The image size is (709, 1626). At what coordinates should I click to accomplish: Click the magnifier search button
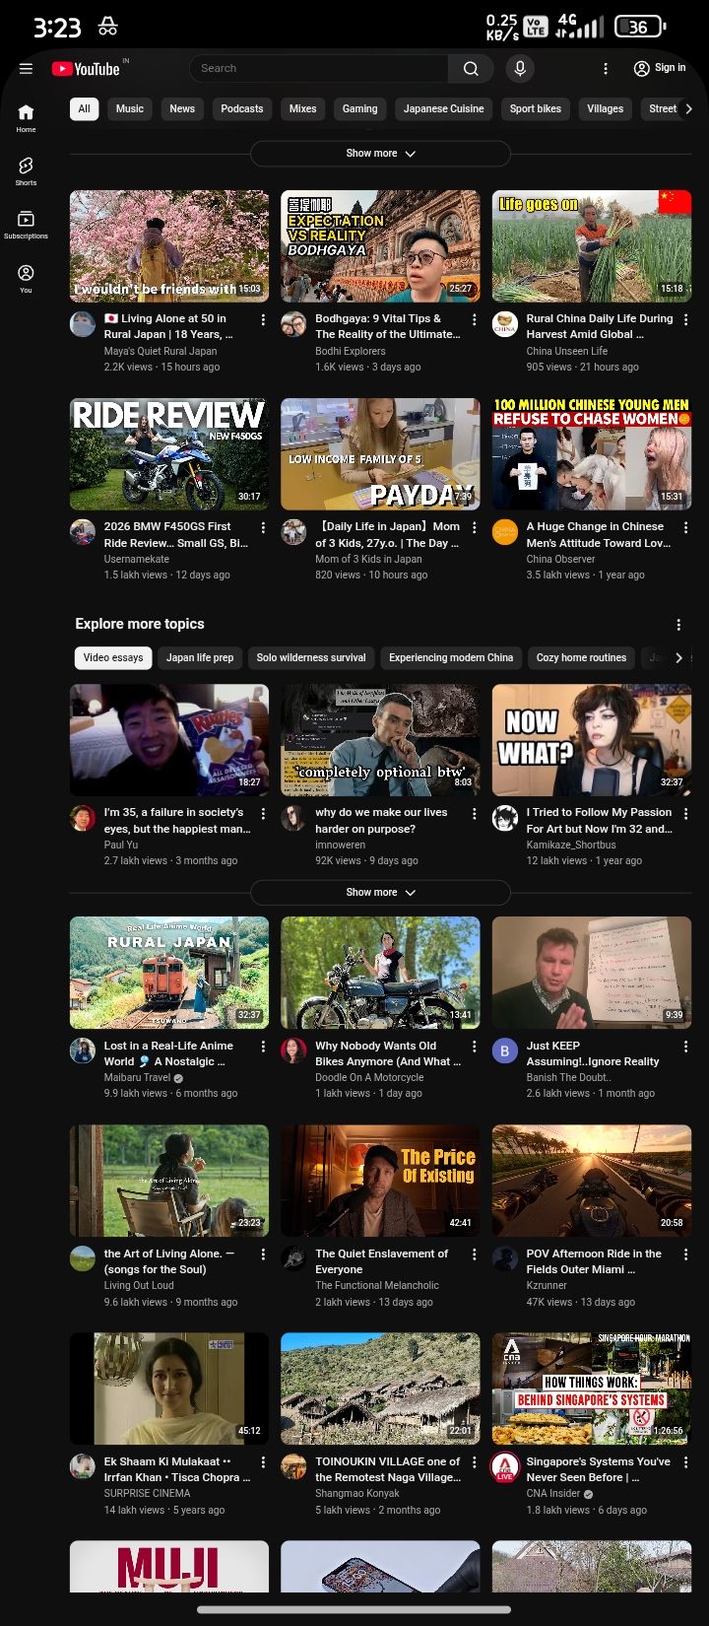pyautogui.click(x=471, y=68)
